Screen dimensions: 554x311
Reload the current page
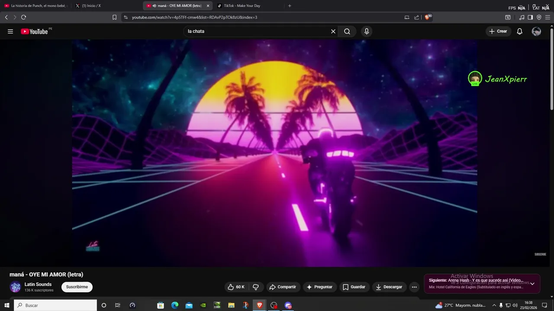23,17
